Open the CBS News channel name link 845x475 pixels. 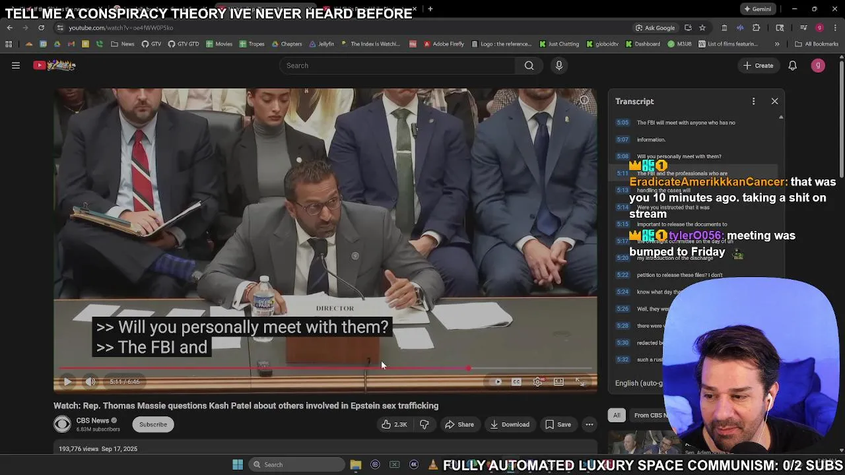(x=92, y=420)
